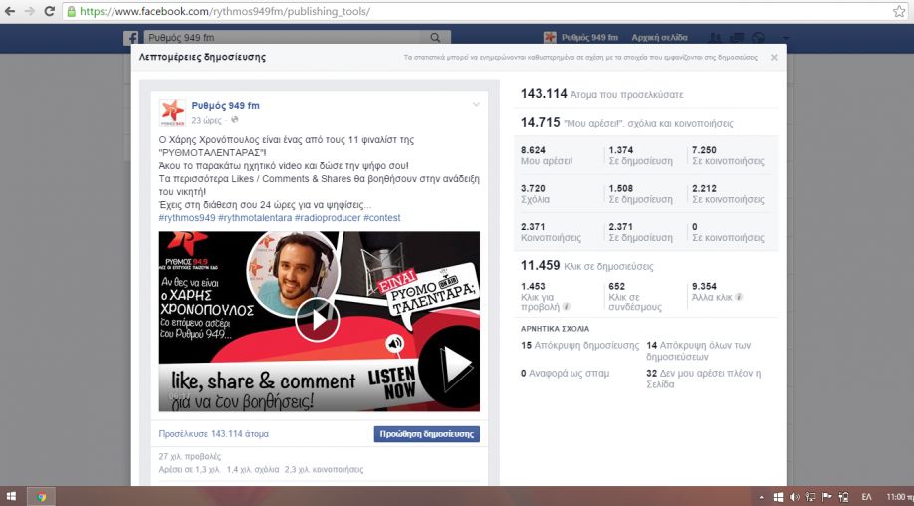
Task: Open likes count Αρέσει σε 1,3 χιλ.
Action: click(x=189, y=469)
